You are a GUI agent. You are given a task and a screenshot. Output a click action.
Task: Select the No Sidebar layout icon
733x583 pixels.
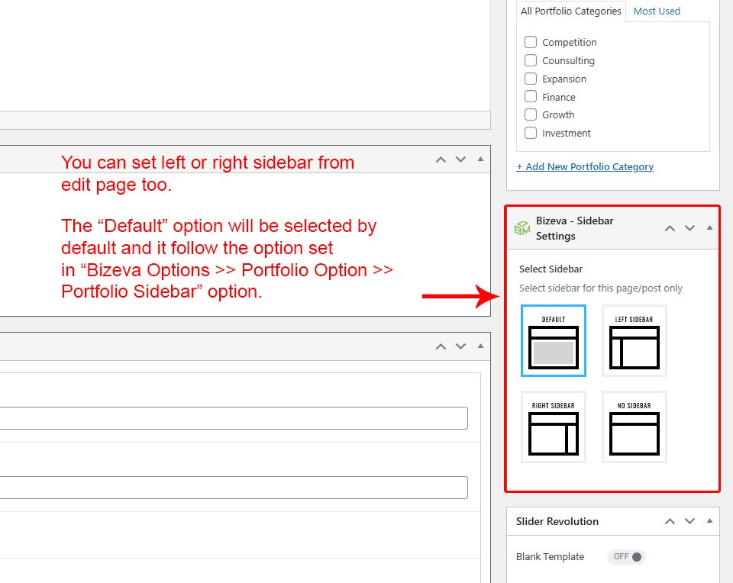(634, 427)
